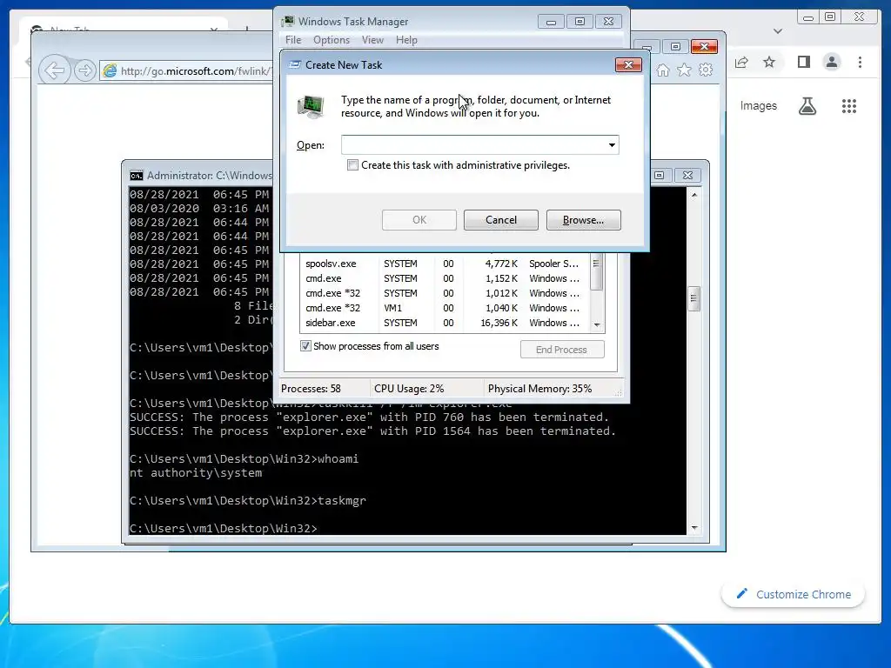Viewport: 891px width, 668px height.
Task: Open the Images link in Chrome
Action: click(x=758, y=105)
